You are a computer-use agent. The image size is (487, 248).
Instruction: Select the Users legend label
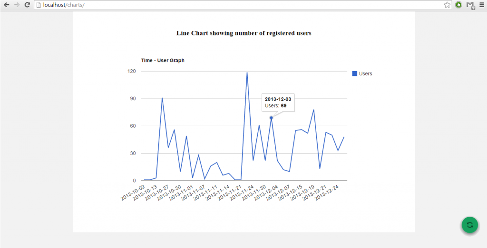366,73
